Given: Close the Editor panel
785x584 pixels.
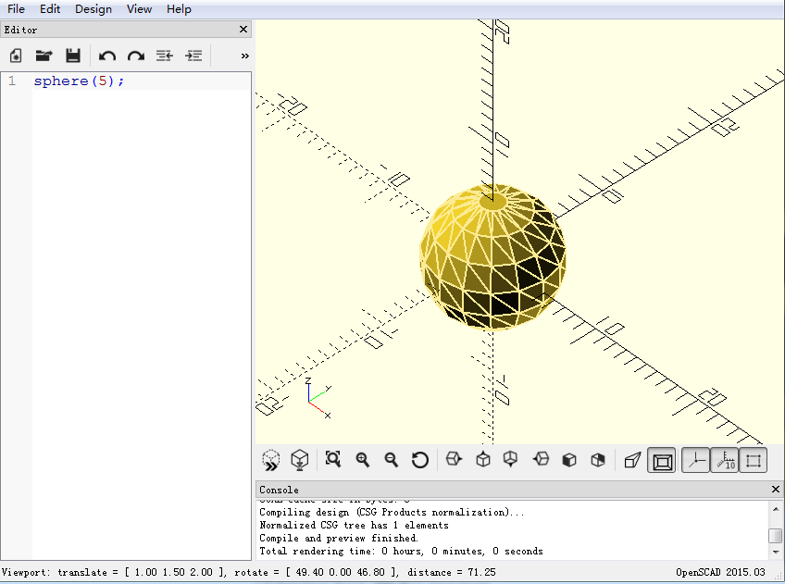Looking at the screenshot, I should point(243,29).
